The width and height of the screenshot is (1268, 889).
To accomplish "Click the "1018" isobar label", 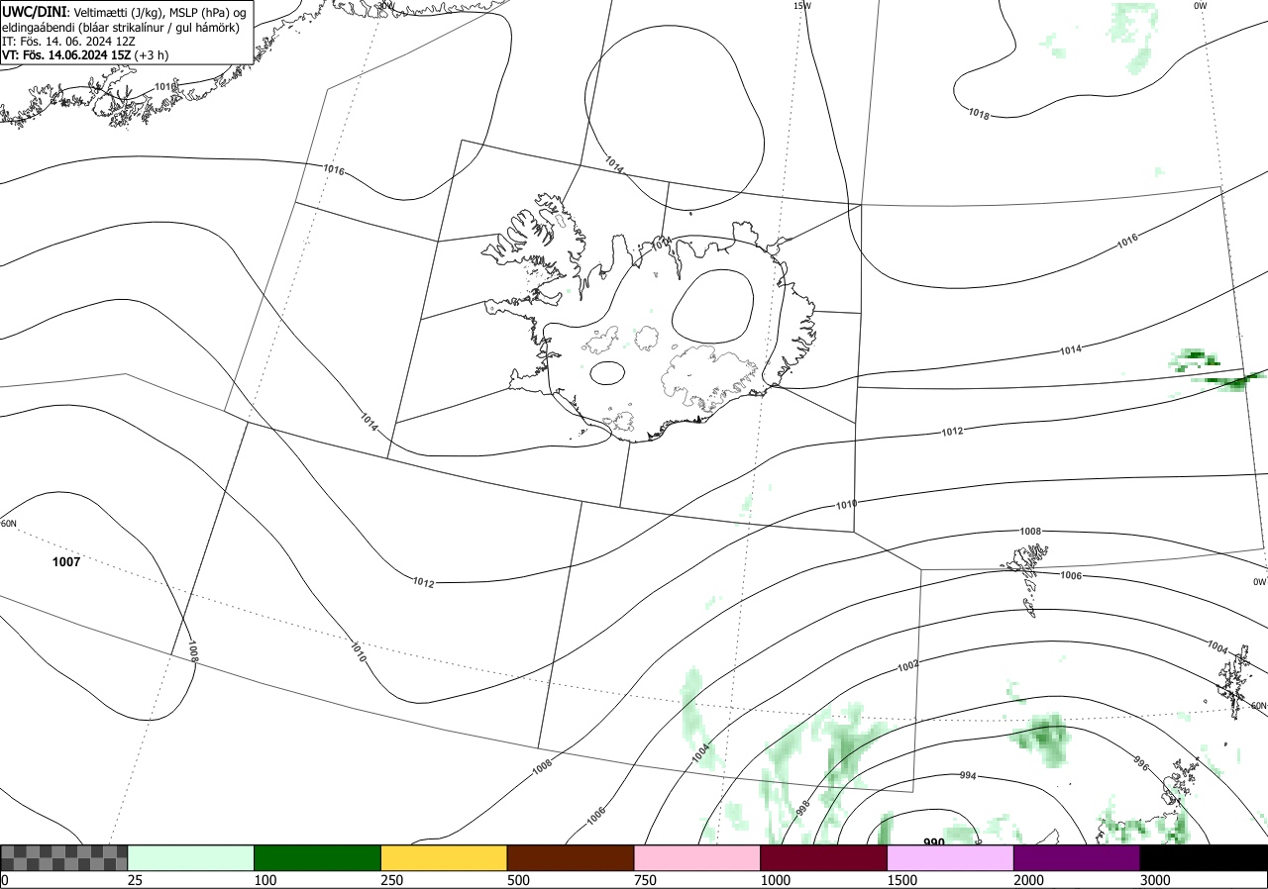I will (x=978, y=115).
